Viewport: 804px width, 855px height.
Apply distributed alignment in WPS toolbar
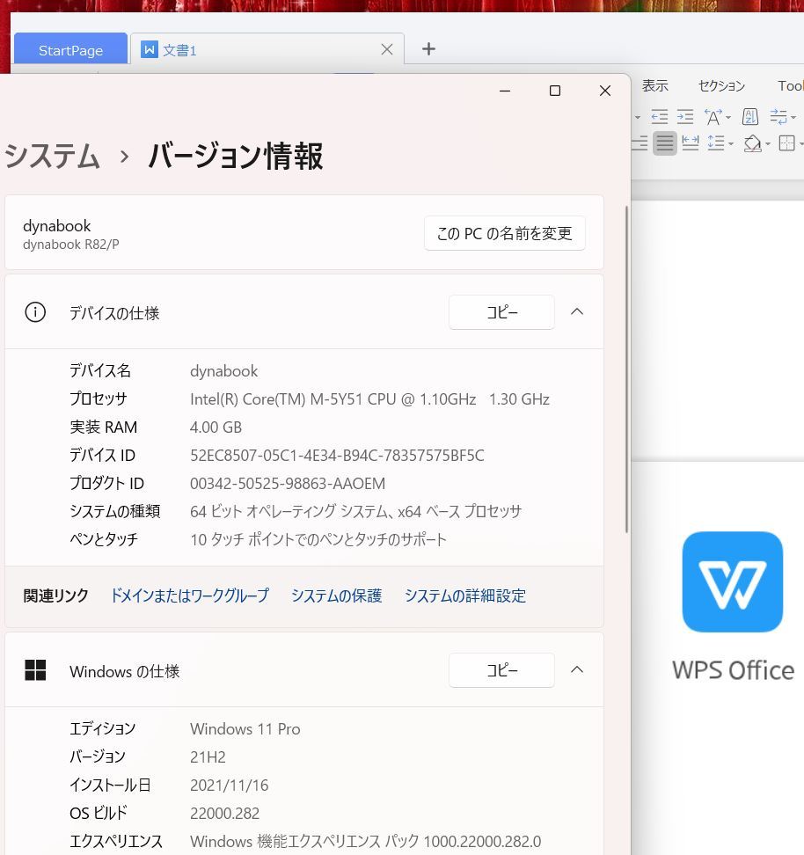[690, 143]
